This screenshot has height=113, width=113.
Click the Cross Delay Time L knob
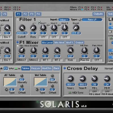coord(70,79)
